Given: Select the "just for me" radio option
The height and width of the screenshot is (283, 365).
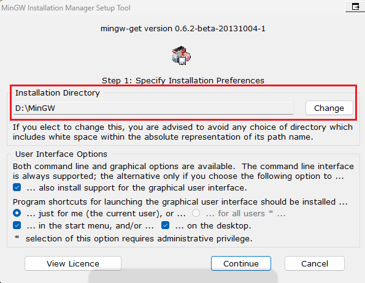Looking at the screenshot, I should point(17,213).
